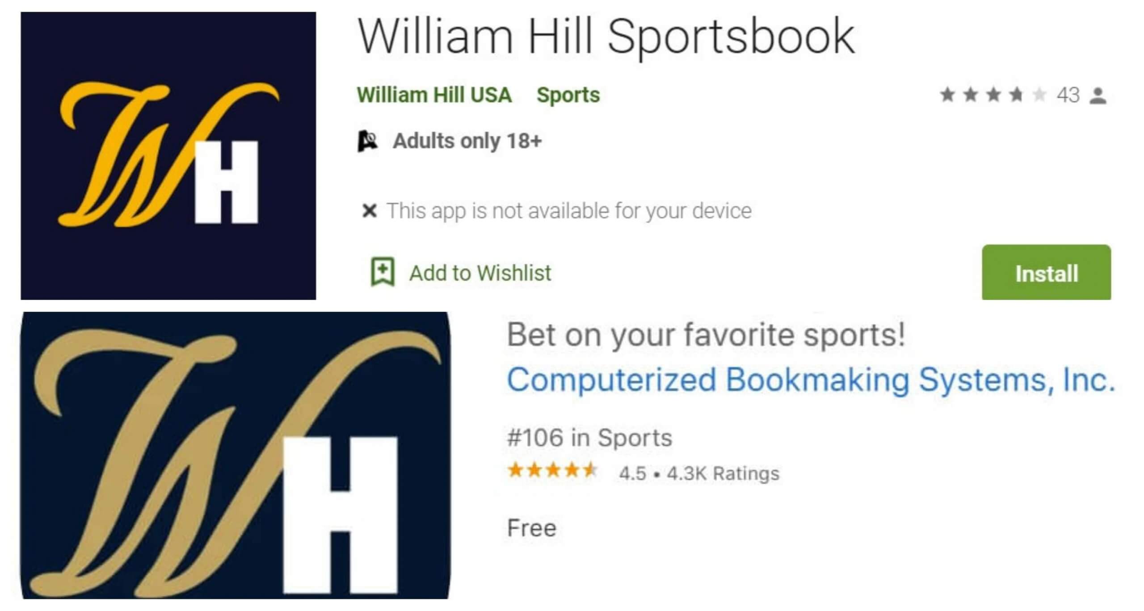
Task: Open the Sports category link
Action: coord(568,95)
